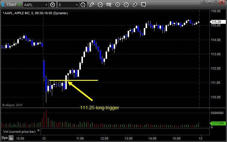Click the 5000000 volume axis label
The width and height of the screenshot is (227, 142).
point(217,113)
